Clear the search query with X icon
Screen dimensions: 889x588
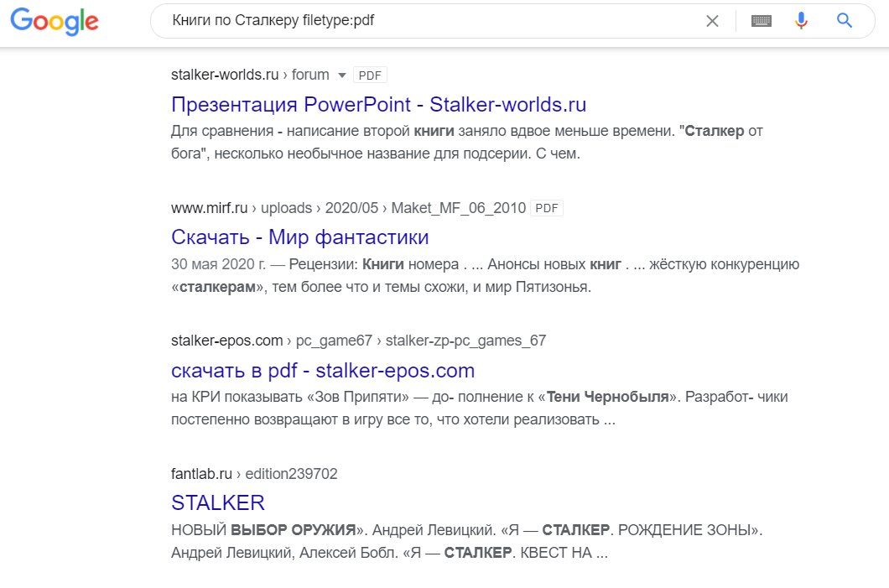tap(712, 21)
